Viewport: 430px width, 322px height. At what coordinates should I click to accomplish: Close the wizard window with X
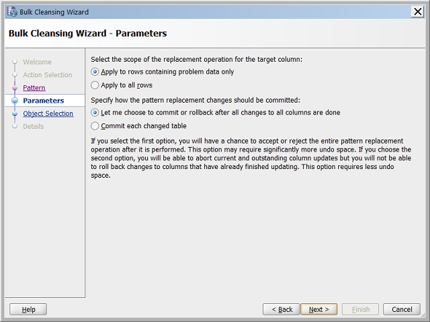pyautogui.click(x=417, y=11)
